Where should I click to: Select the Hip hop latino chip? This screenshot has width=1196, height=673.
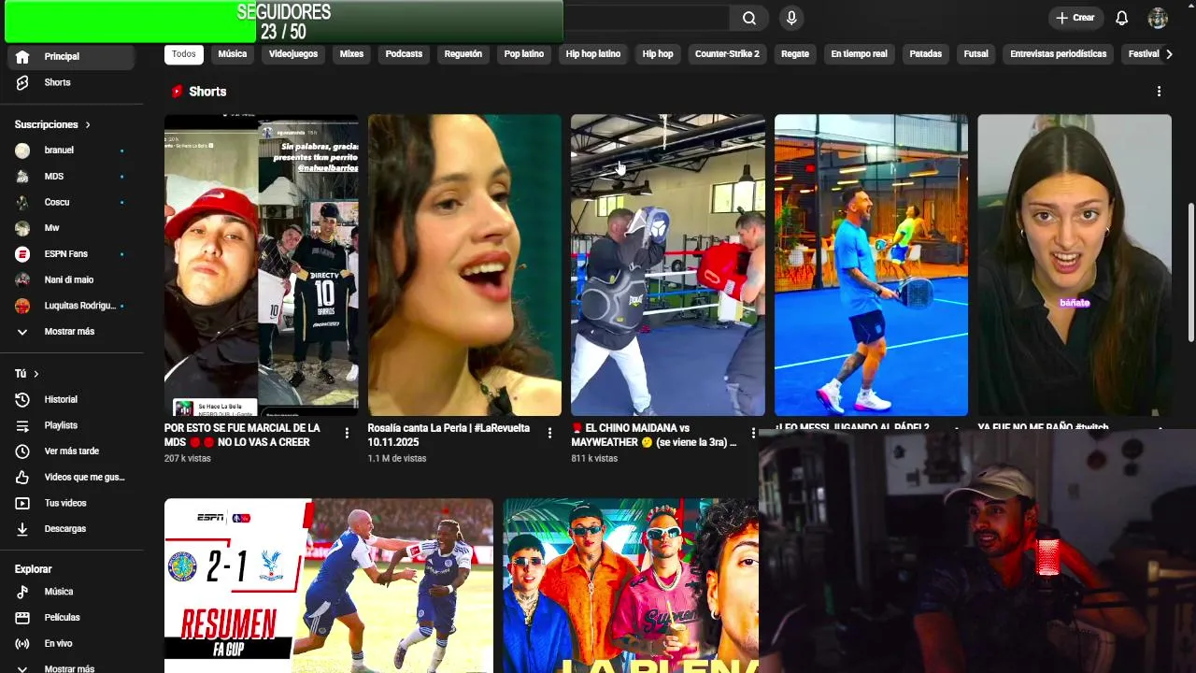tap(593, 54)
